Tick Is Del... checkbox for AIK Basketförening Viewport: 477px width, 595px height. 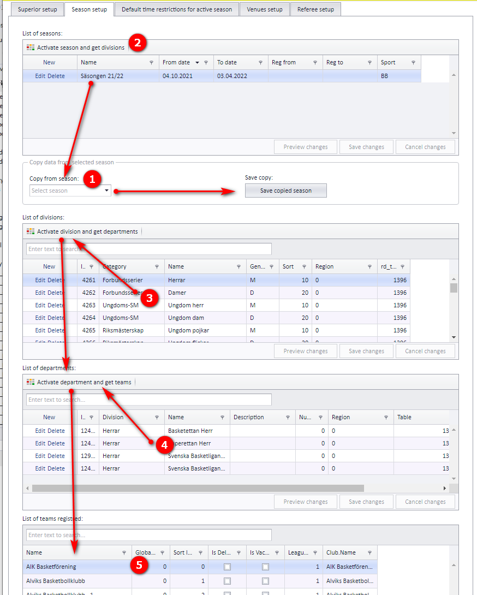pyautogui.click(x=227, y=567)
